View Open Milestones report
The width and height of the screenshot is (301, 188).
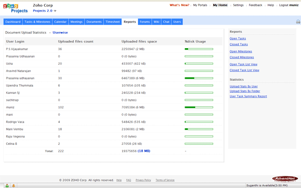click(241, 52)
